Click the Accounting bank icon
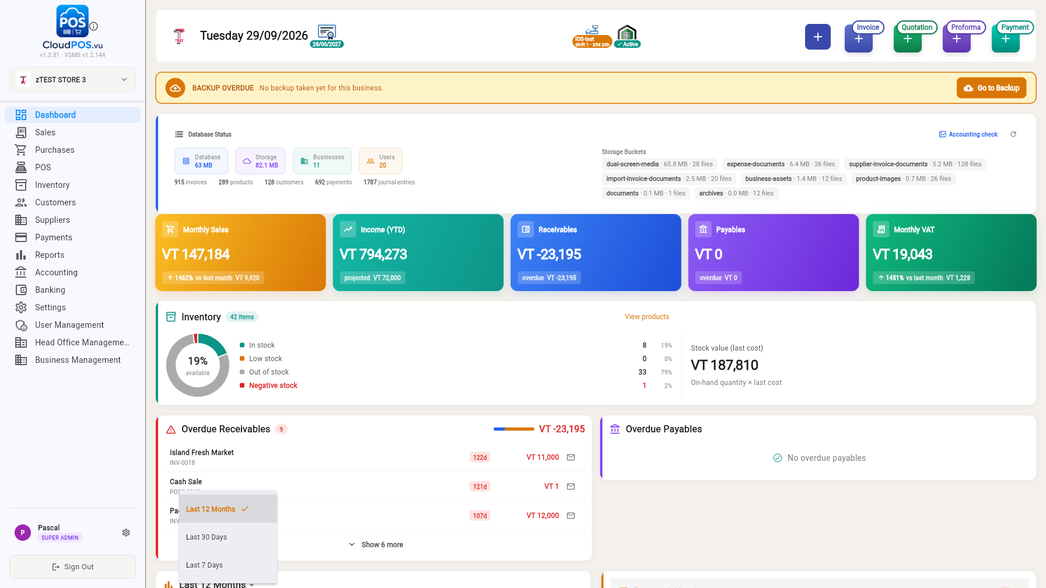This screenshot has height=588, width=1046. pyautogui.click(x=21, y=272)
